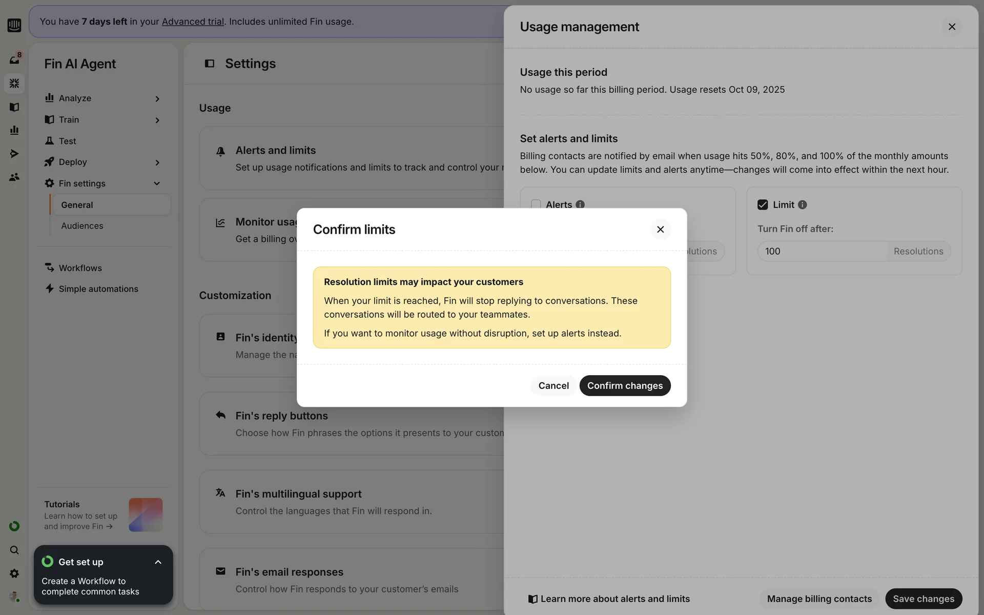984x615 pixels.
Task: Select Audiences under Fin settings
Action: (x=82, y=226)
